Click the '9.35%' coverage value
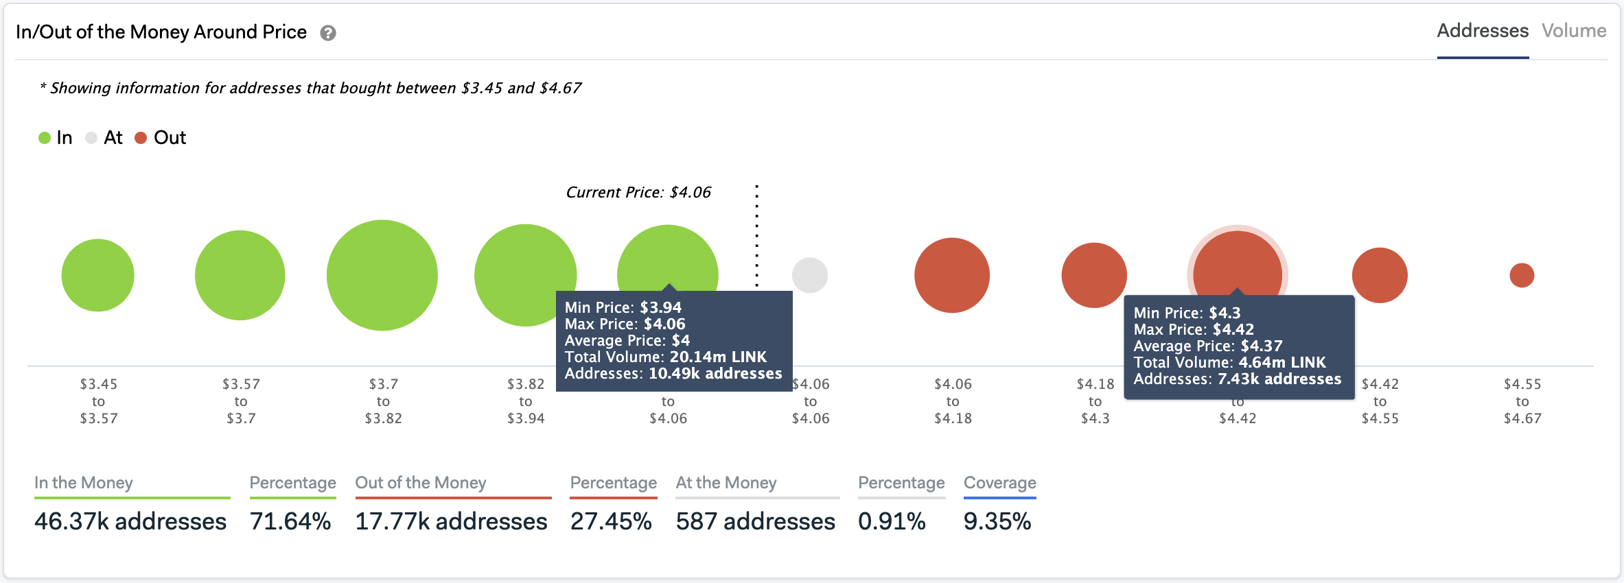The image size is (1624, 583). click(x=997, y=521)
